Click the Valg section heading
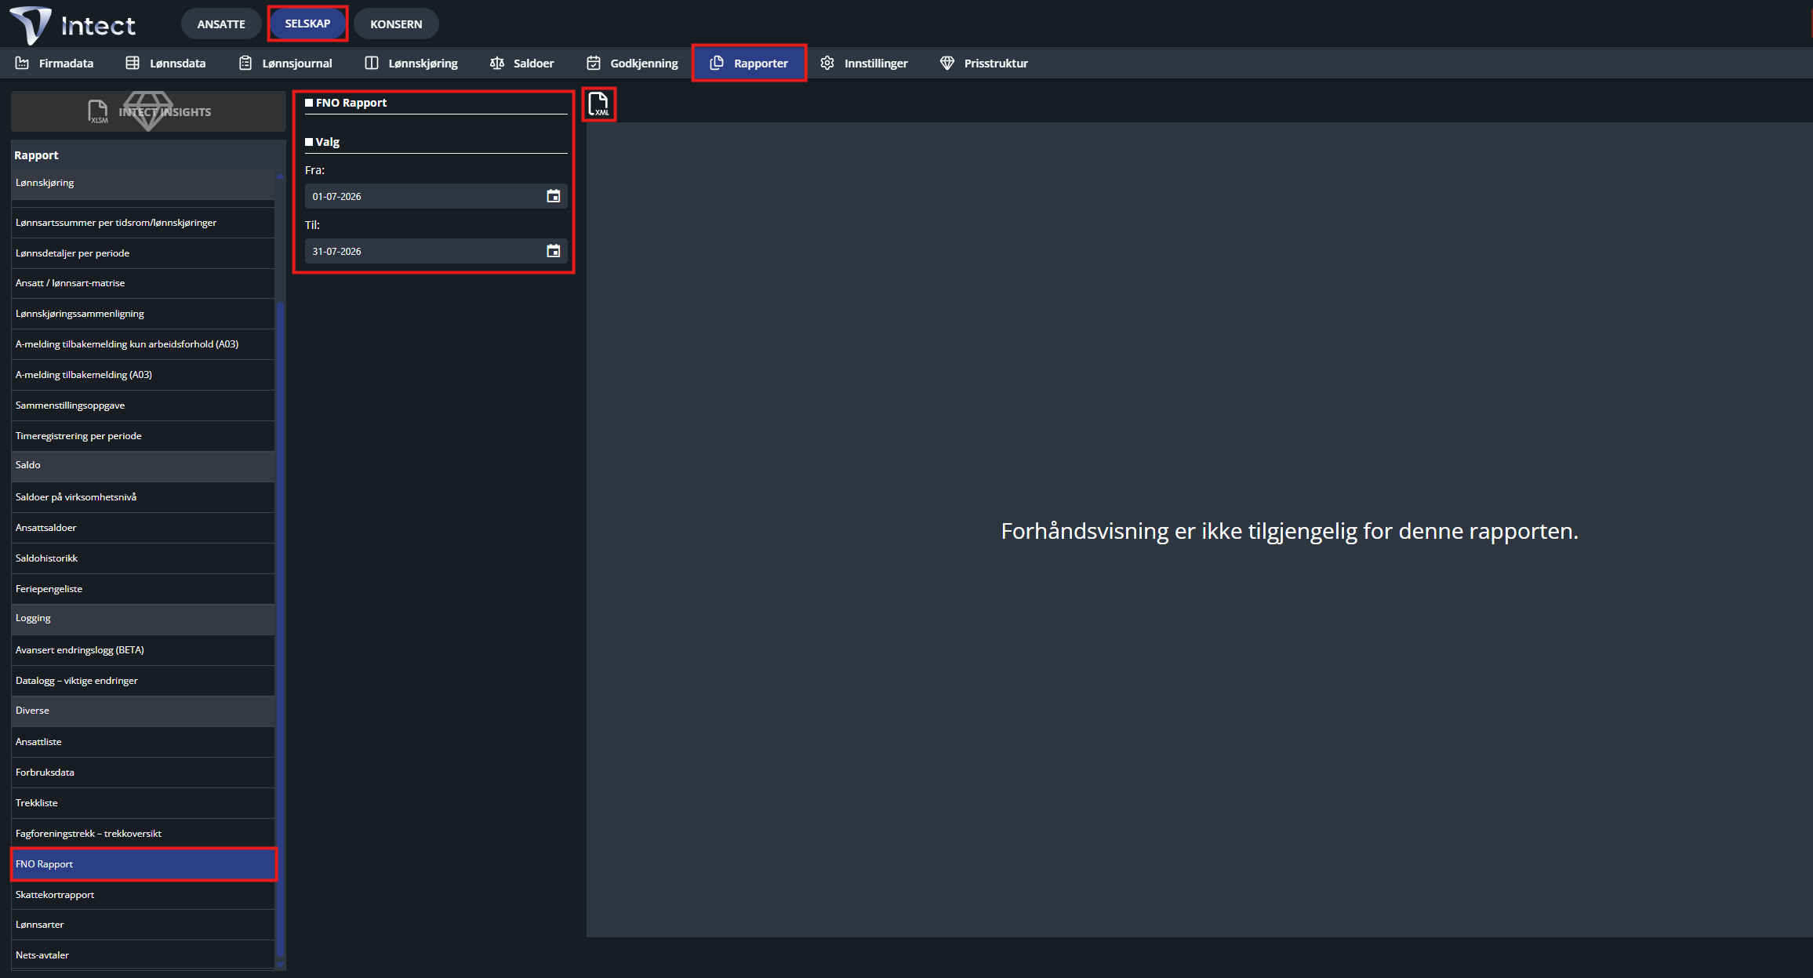 (x=328, y=142)
